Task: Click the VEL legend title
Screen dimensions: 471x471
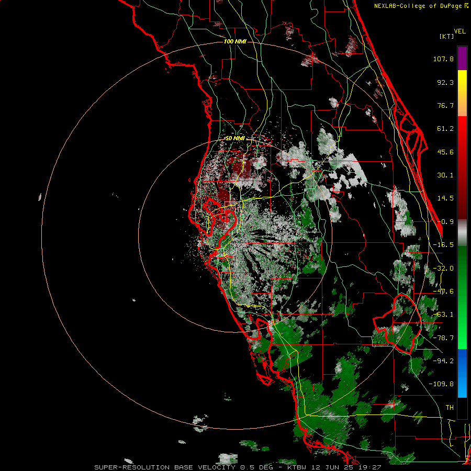Action: point(459,31)
